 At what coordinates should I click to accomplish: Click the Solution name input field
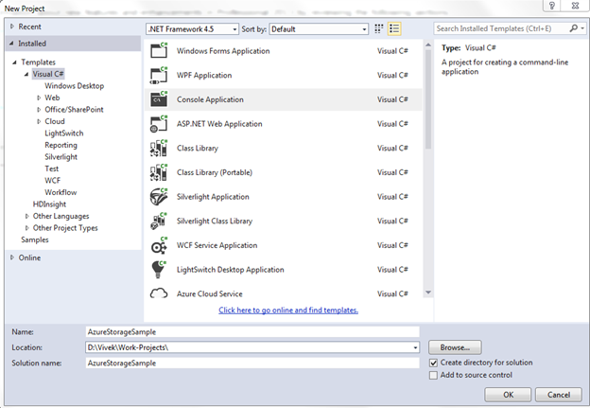[x=252, y=364]
